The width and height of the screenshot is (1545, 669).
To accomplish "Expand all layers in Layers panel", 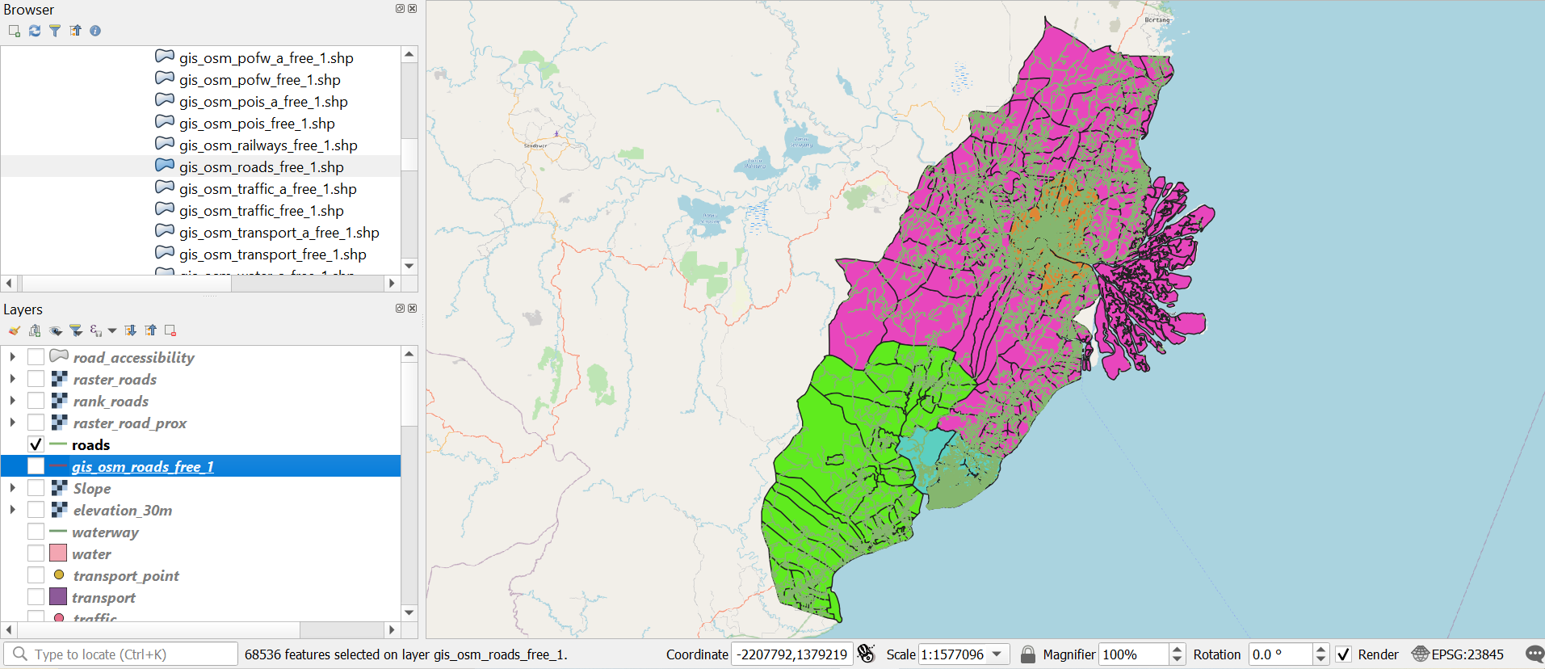I will pyautogui.click(x=130, y=330).
